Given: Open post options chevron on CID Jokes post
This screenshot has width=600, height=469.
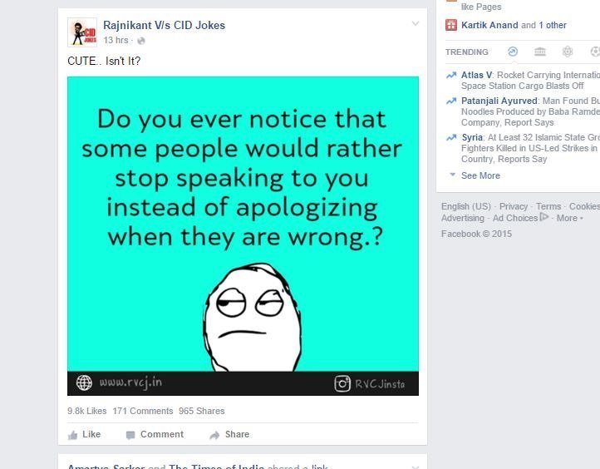Looking at the screenshot, I should [x=416, y=24].
